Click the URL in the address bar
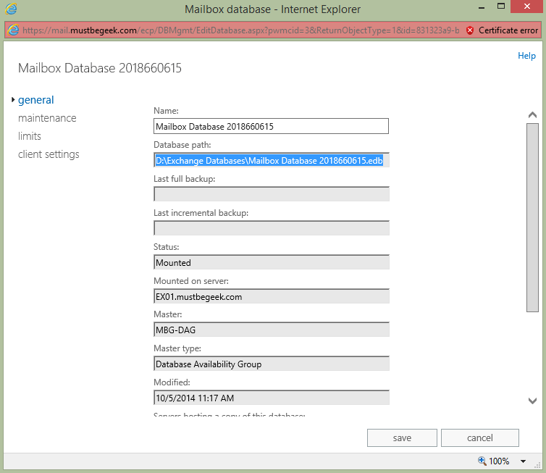The height and width of the screenshot is (473, 546). click(x=240, y=30)
